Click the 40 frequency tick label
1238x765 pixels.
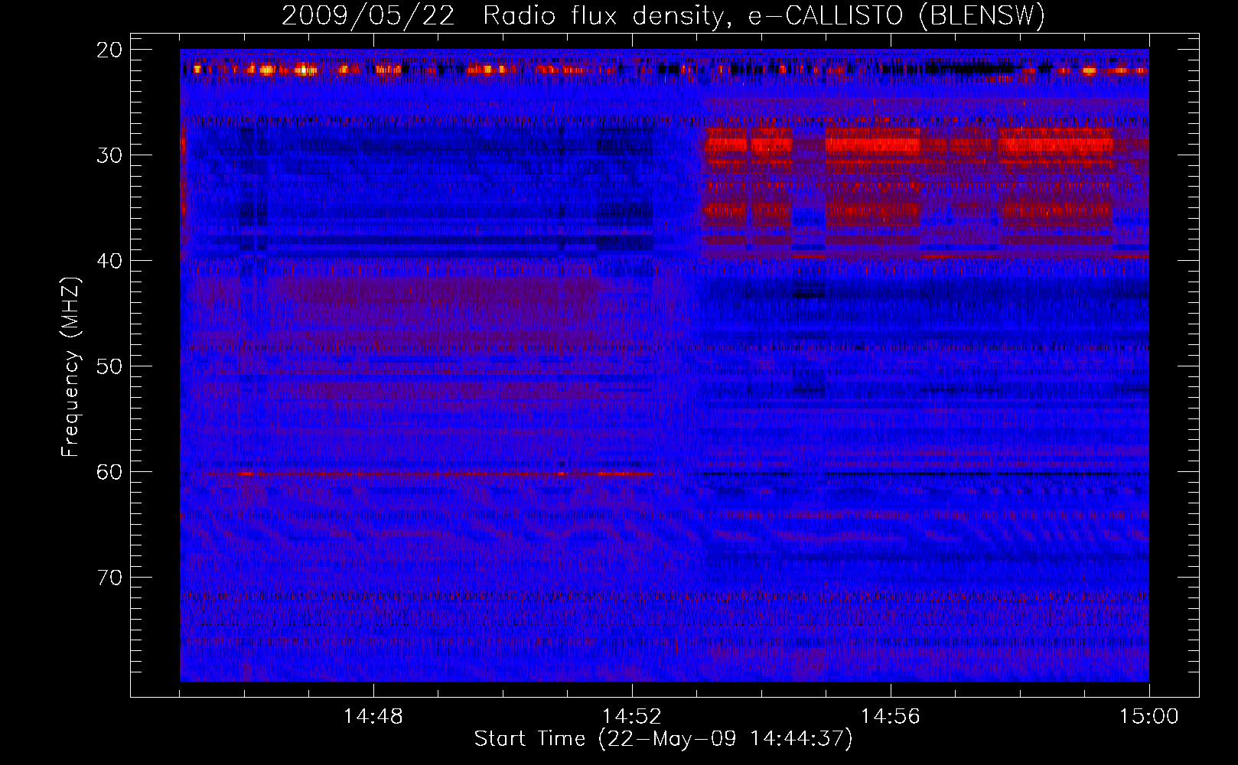pos(109,261)
